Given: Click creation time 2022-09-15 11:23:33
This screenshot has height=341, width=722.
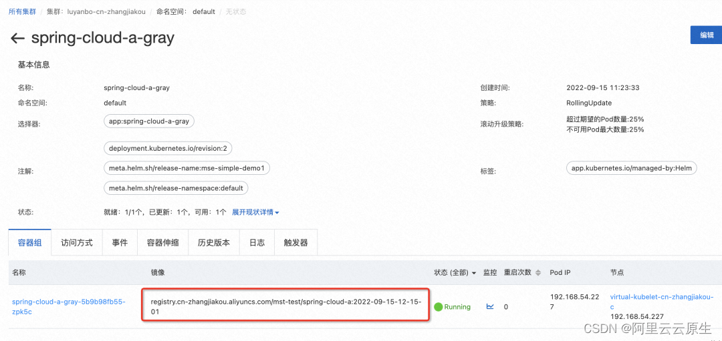Looking at the screenshot, I should [603, 87].
